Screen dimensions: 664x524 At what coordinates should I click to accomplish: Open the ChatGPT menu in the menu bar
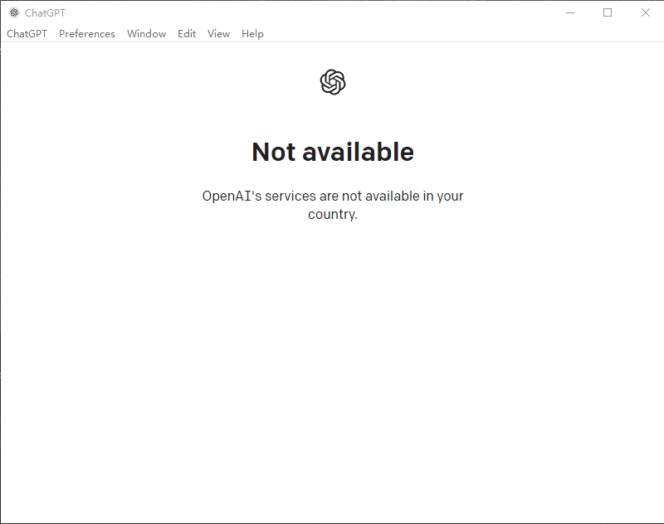click(27, 34)
